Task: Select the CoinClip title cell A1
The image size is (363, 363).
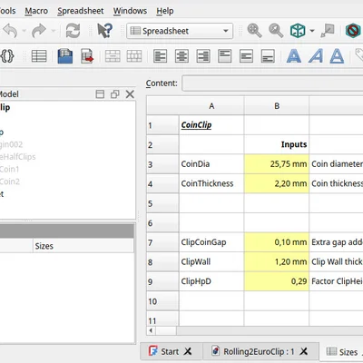Action: point(211,125)
